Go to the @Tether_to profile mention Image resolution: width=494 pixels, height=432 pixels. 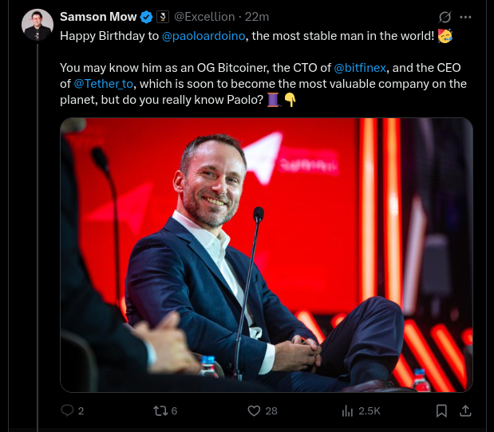coord(104,82)
